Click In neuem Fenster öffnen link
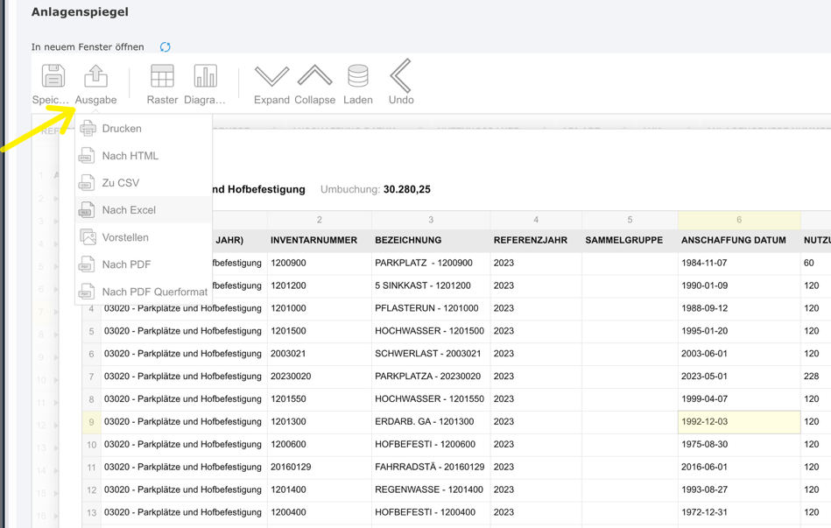 point(88,47)
